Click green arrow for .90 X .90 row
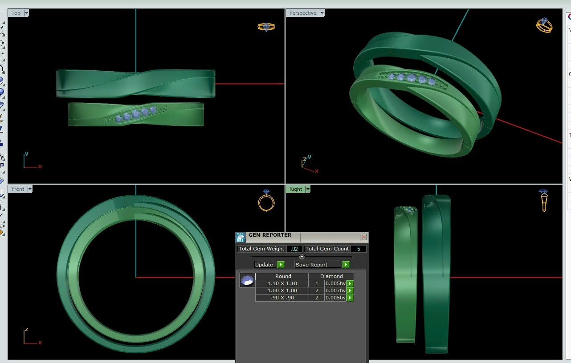The height and width of the screenshot is (363, 571). click(x=350, y=298)
